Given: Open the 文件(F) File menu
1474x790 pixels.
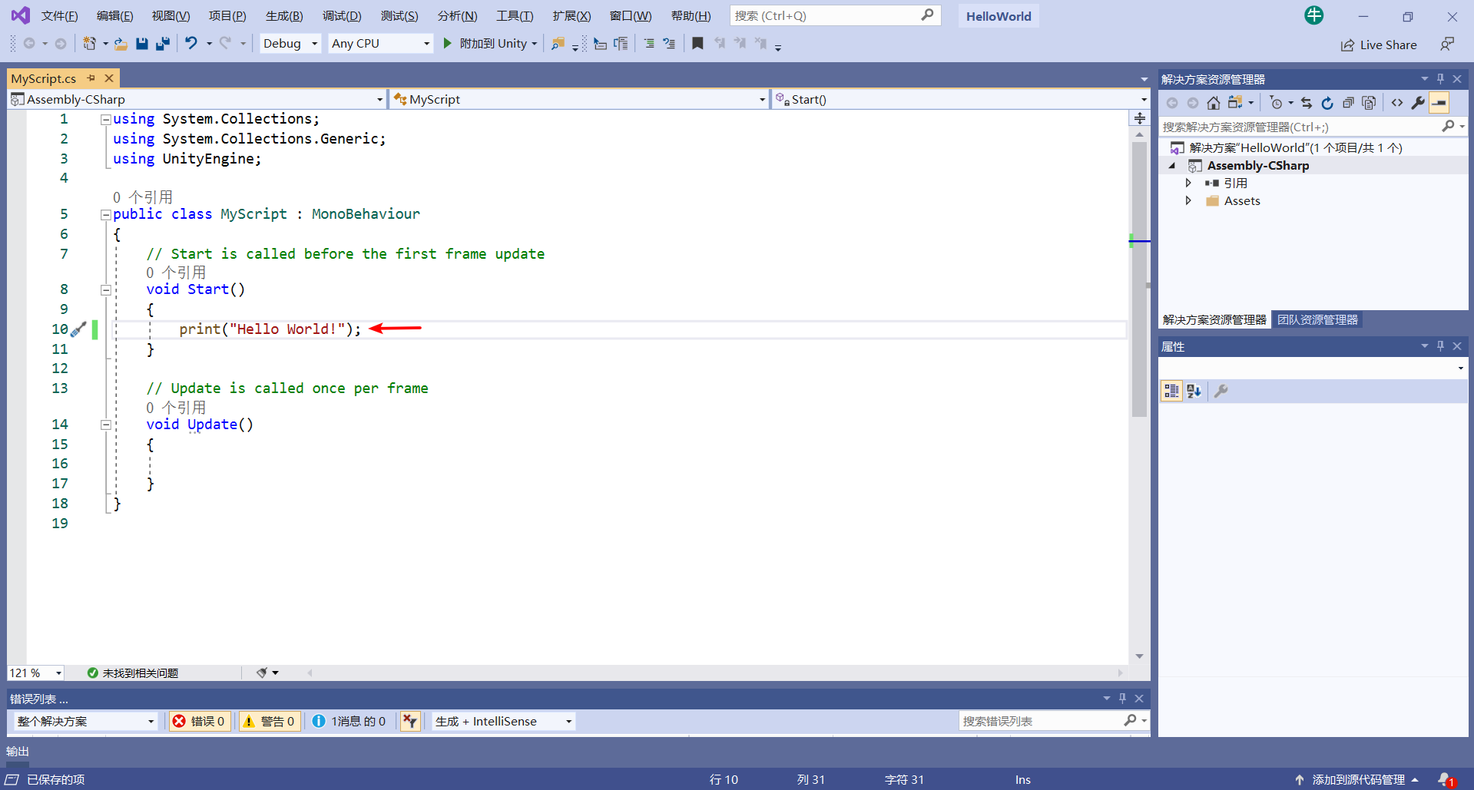Looking at the screenshot, I should (x=59, y=15).
